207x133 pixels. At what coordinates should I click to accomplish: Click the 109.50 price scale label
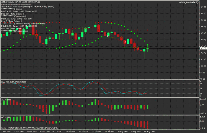click(203, 7)
